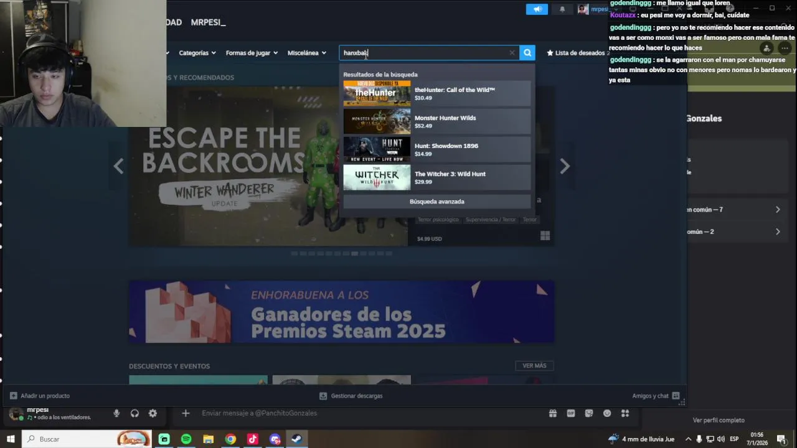Expand the Miscelánea dropdown menu
The image size is (797, 448).
306,53
